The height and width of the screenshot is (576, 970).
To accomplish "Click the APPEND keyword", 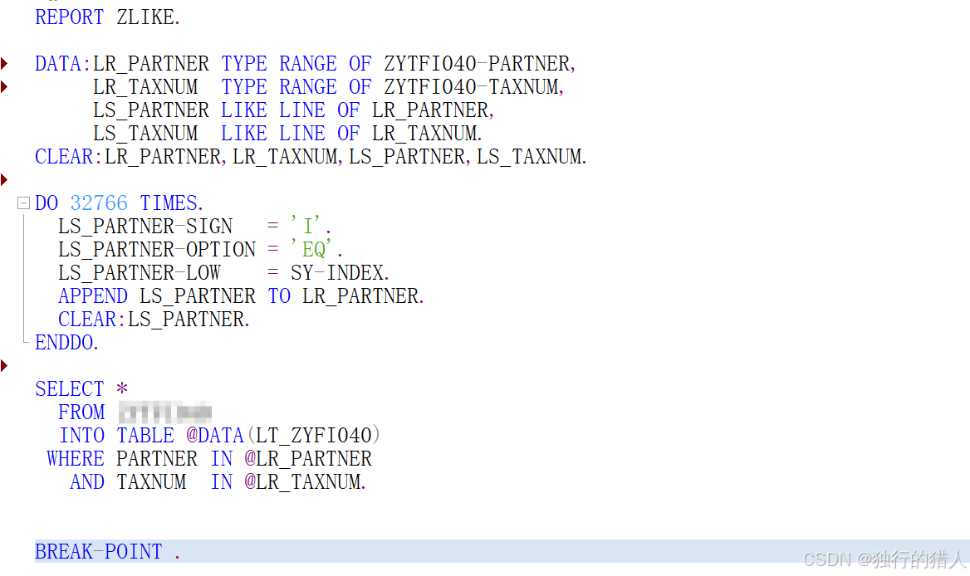I will pyautogui.click(x=93, y=296).
